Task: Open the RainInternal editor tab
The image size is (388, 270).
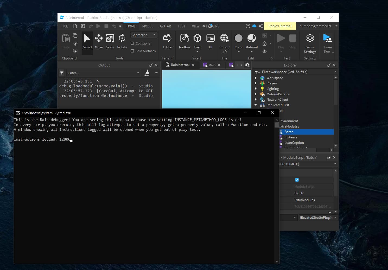Action: point(180,65)
